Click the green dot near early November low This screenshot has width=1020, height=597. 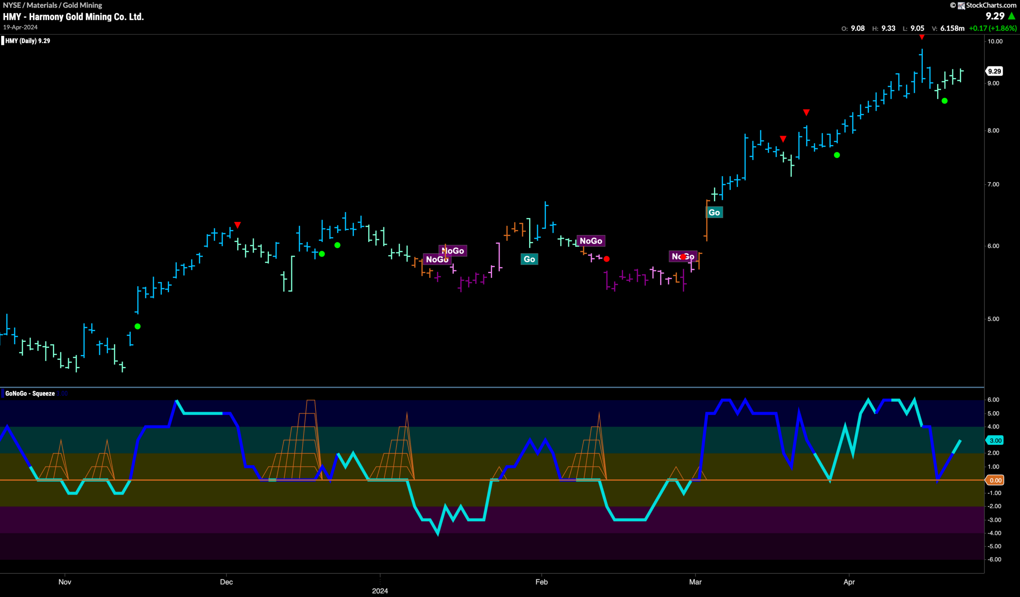click(137, 326)
